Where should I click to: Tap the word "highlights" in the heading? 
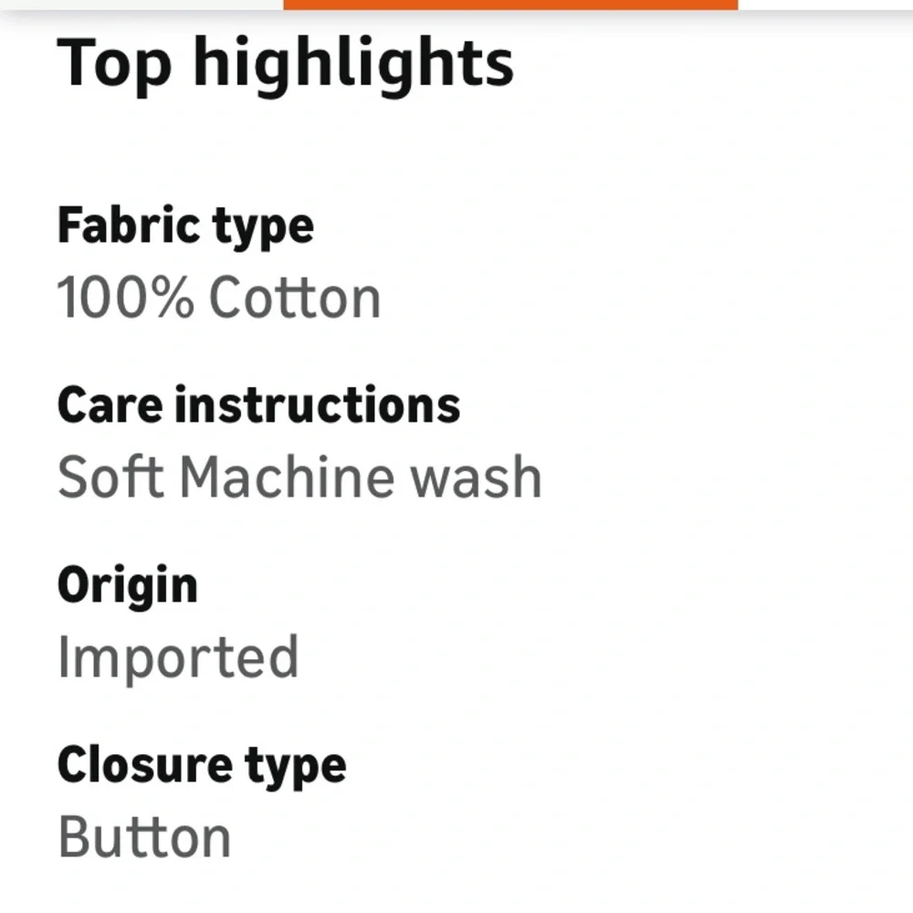pyautogui.click(x=353, y=64)
